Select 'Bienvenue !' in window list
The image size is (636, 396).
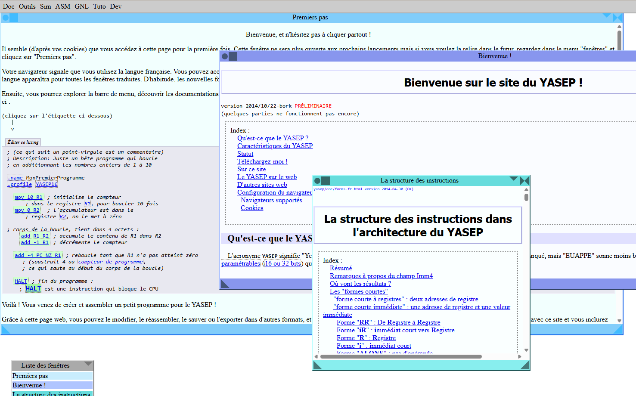tap(52, 385)
